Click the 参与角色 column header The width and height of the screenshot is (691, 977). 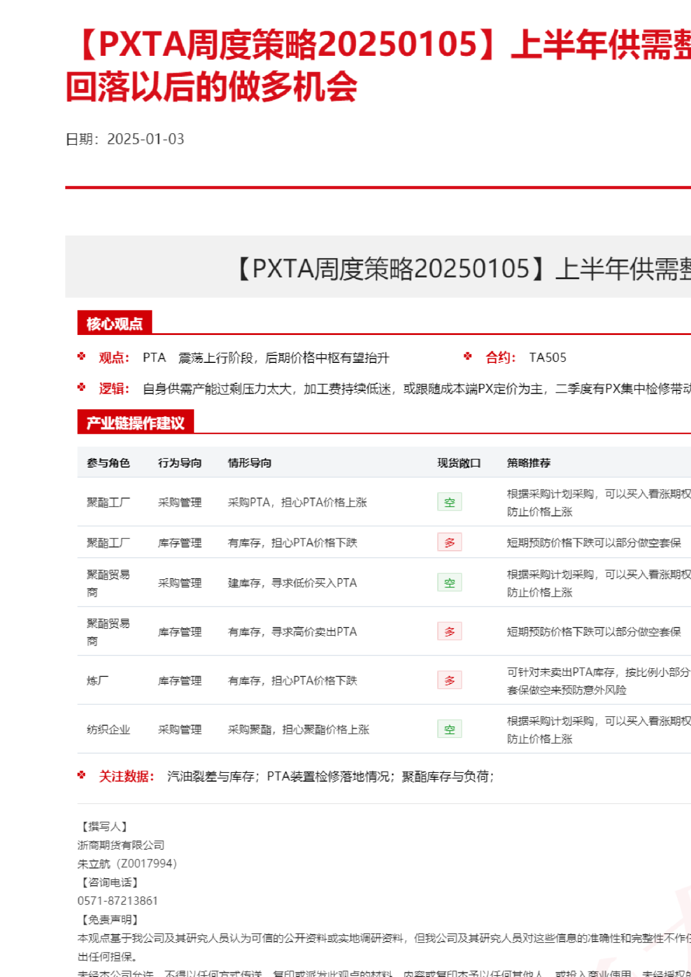tap(108, 463)
